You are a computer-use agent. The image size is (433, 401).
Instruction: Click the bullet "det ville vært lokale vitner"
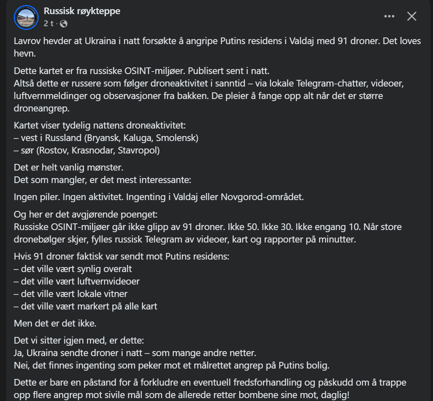[71, 294]
